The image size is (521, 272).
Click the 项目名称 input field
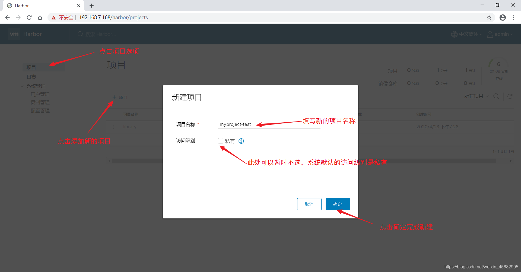point(269,124)
